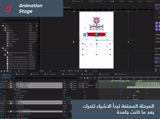Click the Stroke color swatch

point(101,1)
